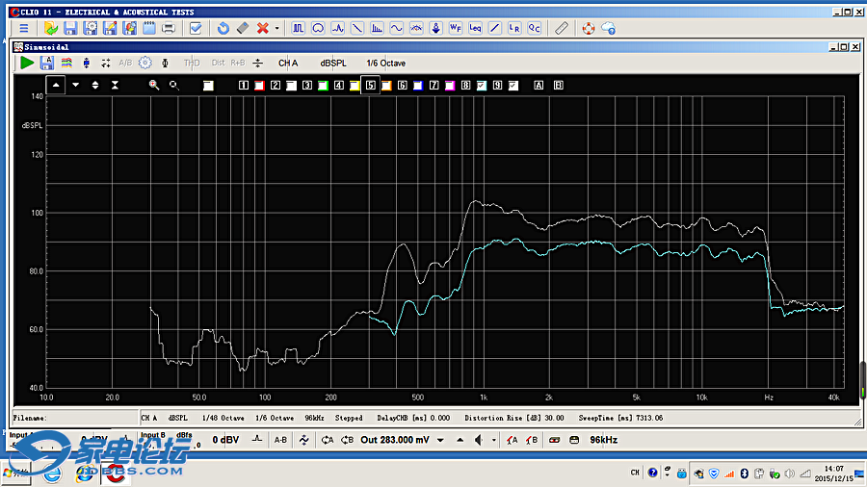Open the CH A channel dropdown
Viewport: 867px width, 487px height.
coord(288,63)
